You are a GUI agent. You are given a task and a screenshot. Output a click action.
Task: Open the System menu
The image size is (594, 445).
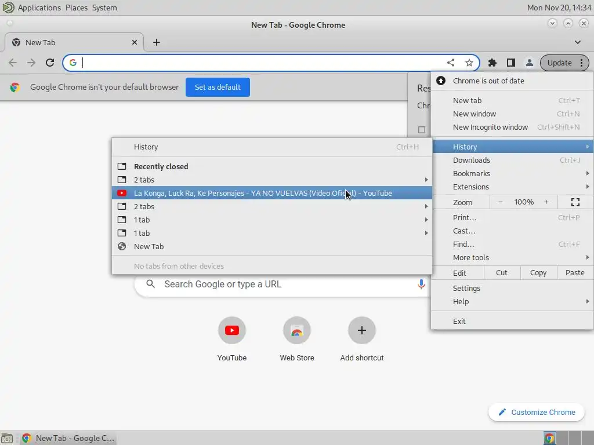tap(104, 8)
